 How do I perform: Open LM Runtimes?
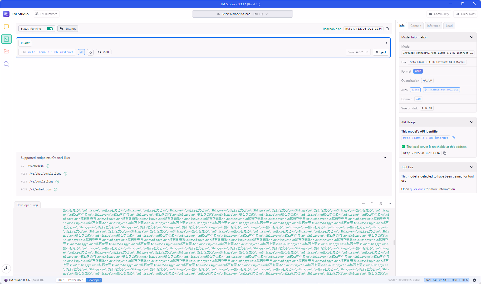tap(46, 14)
